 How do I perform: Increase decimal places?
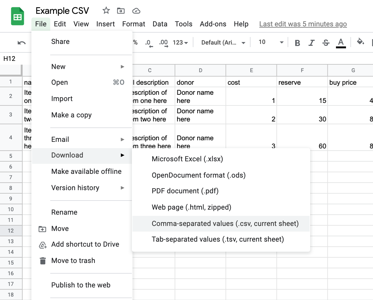point(164,43)
